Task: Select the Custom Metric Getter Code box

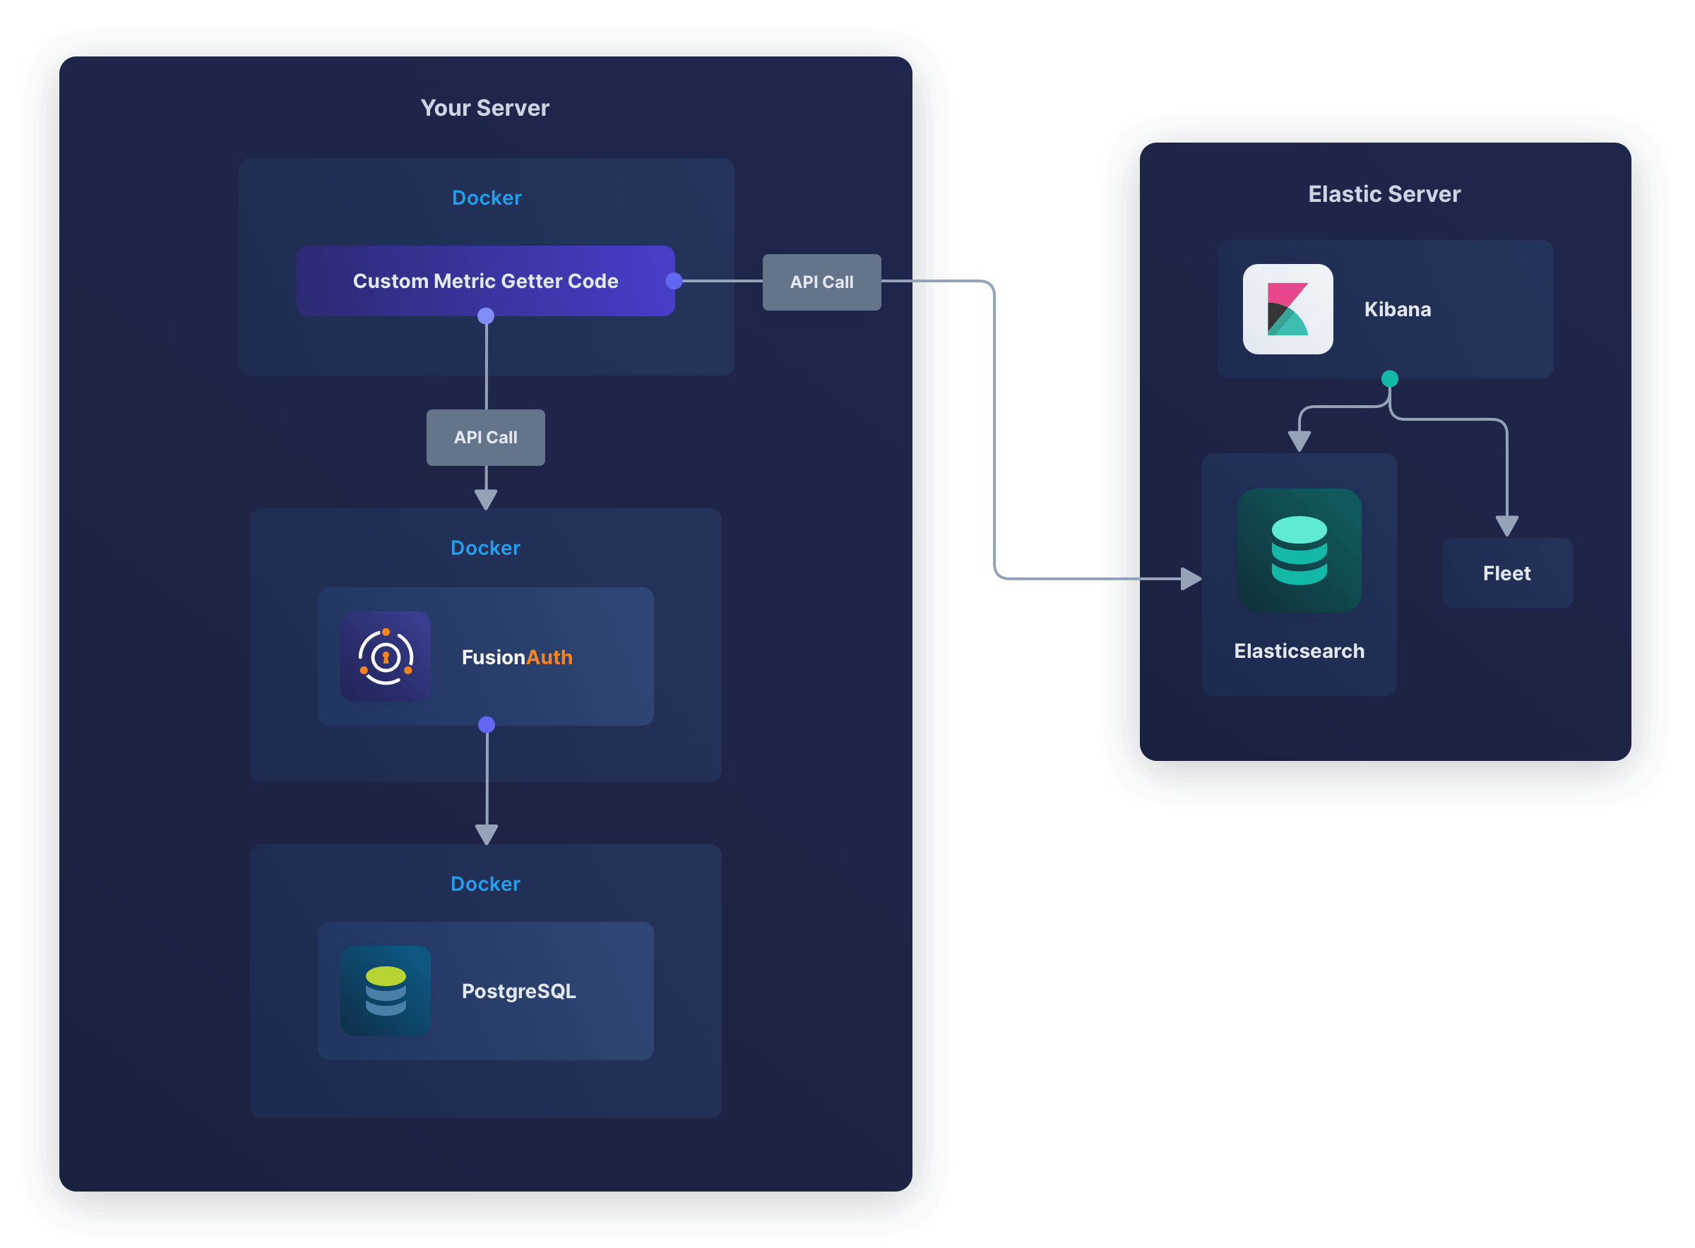Action: point(485,281)
